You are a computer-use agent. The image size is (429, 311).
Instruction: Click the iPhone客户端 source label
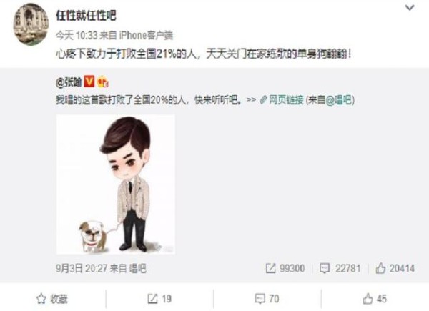coord(146,35)
